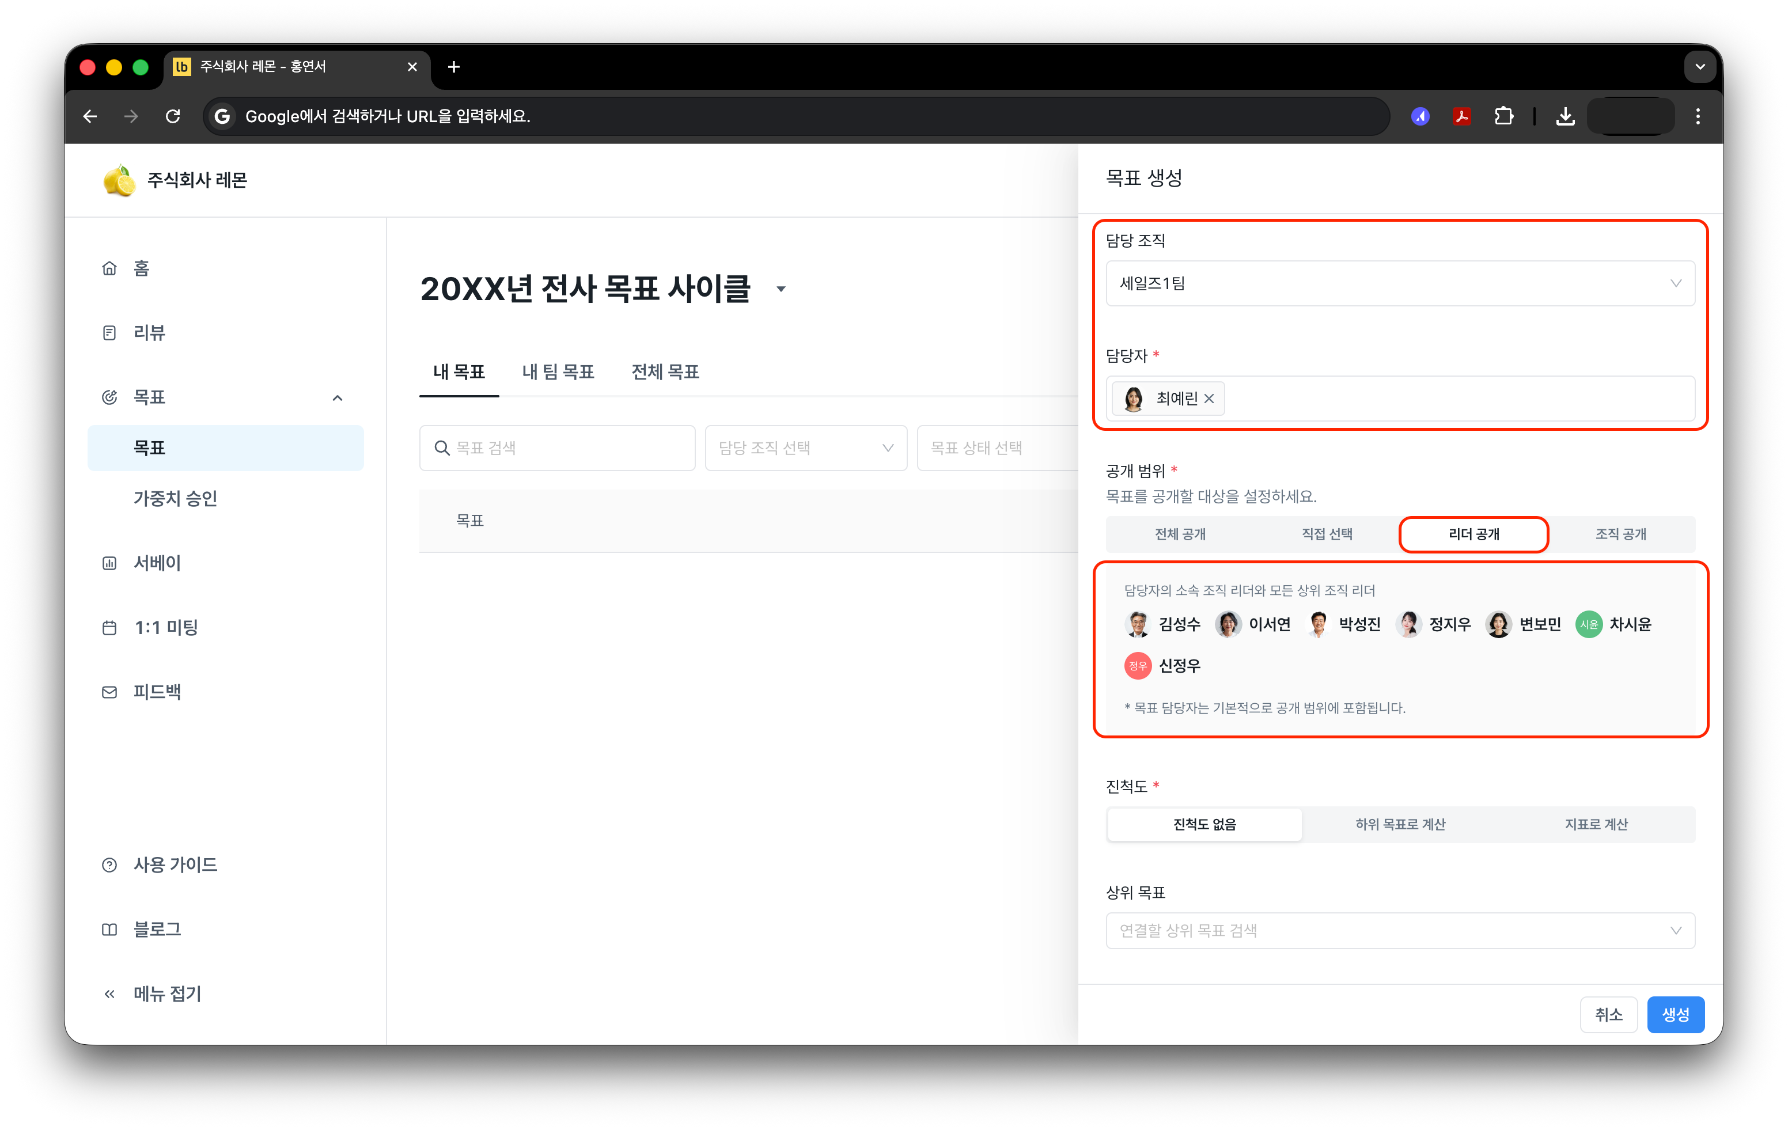Click the home icon in the sidebar
This screenshot has height=1130, width=1788.
tap(109, 268)
